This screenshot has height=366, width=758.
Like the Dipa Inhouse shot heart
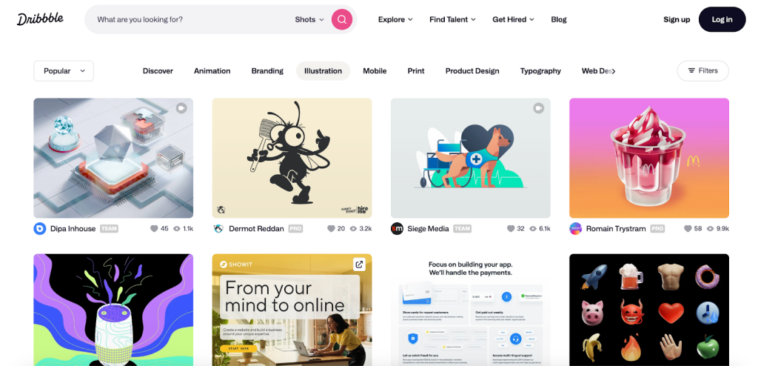(x=154, y=228)
